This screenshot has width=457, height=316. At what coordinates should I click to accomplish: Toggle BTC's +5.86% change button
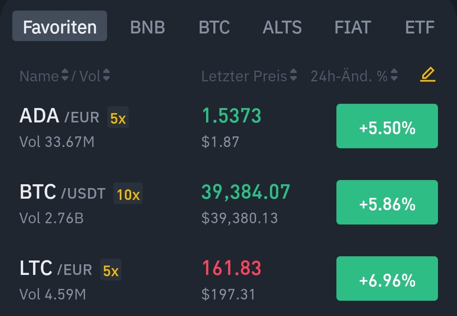(x=387, y=202)
